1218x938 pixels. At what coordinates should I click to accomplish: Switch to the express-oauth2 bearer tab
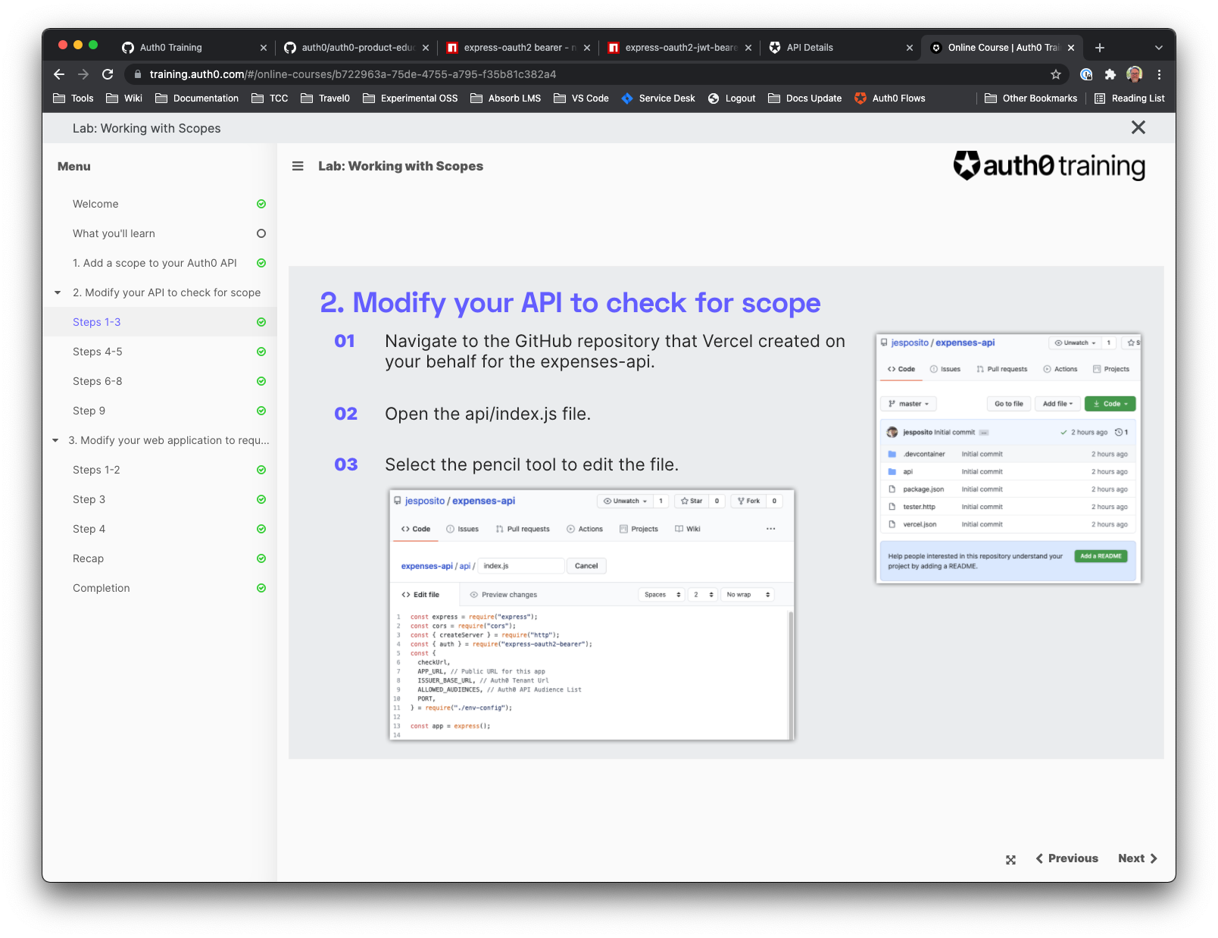(x=518, y=48)
